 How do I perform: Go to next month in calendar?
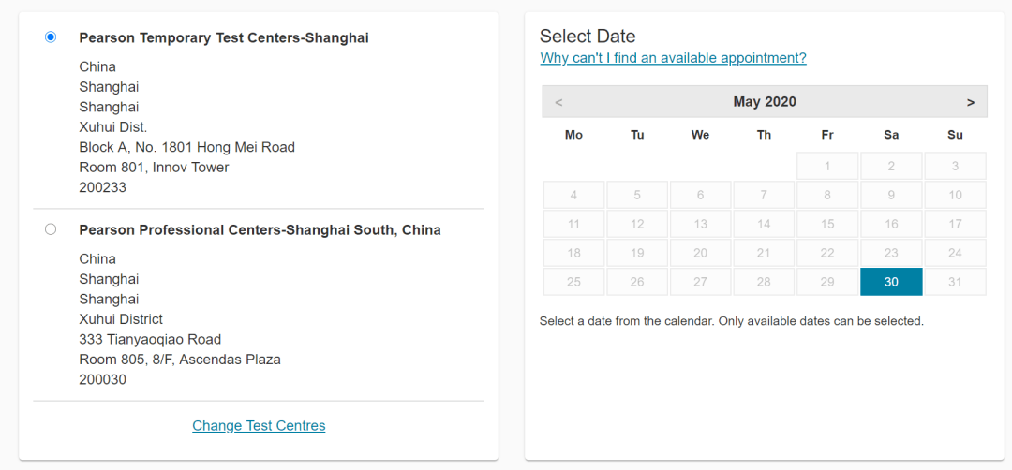click(x=971, y=102)
